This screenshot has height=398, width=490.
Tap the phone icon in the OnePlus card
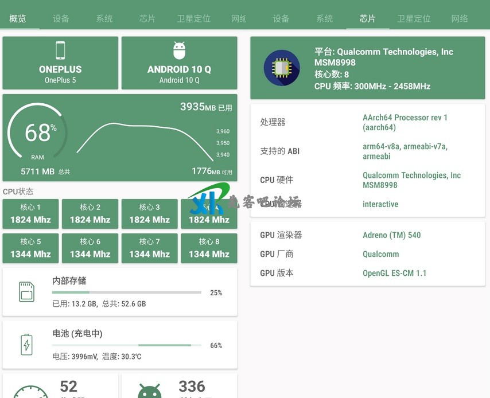coord(60,50)
